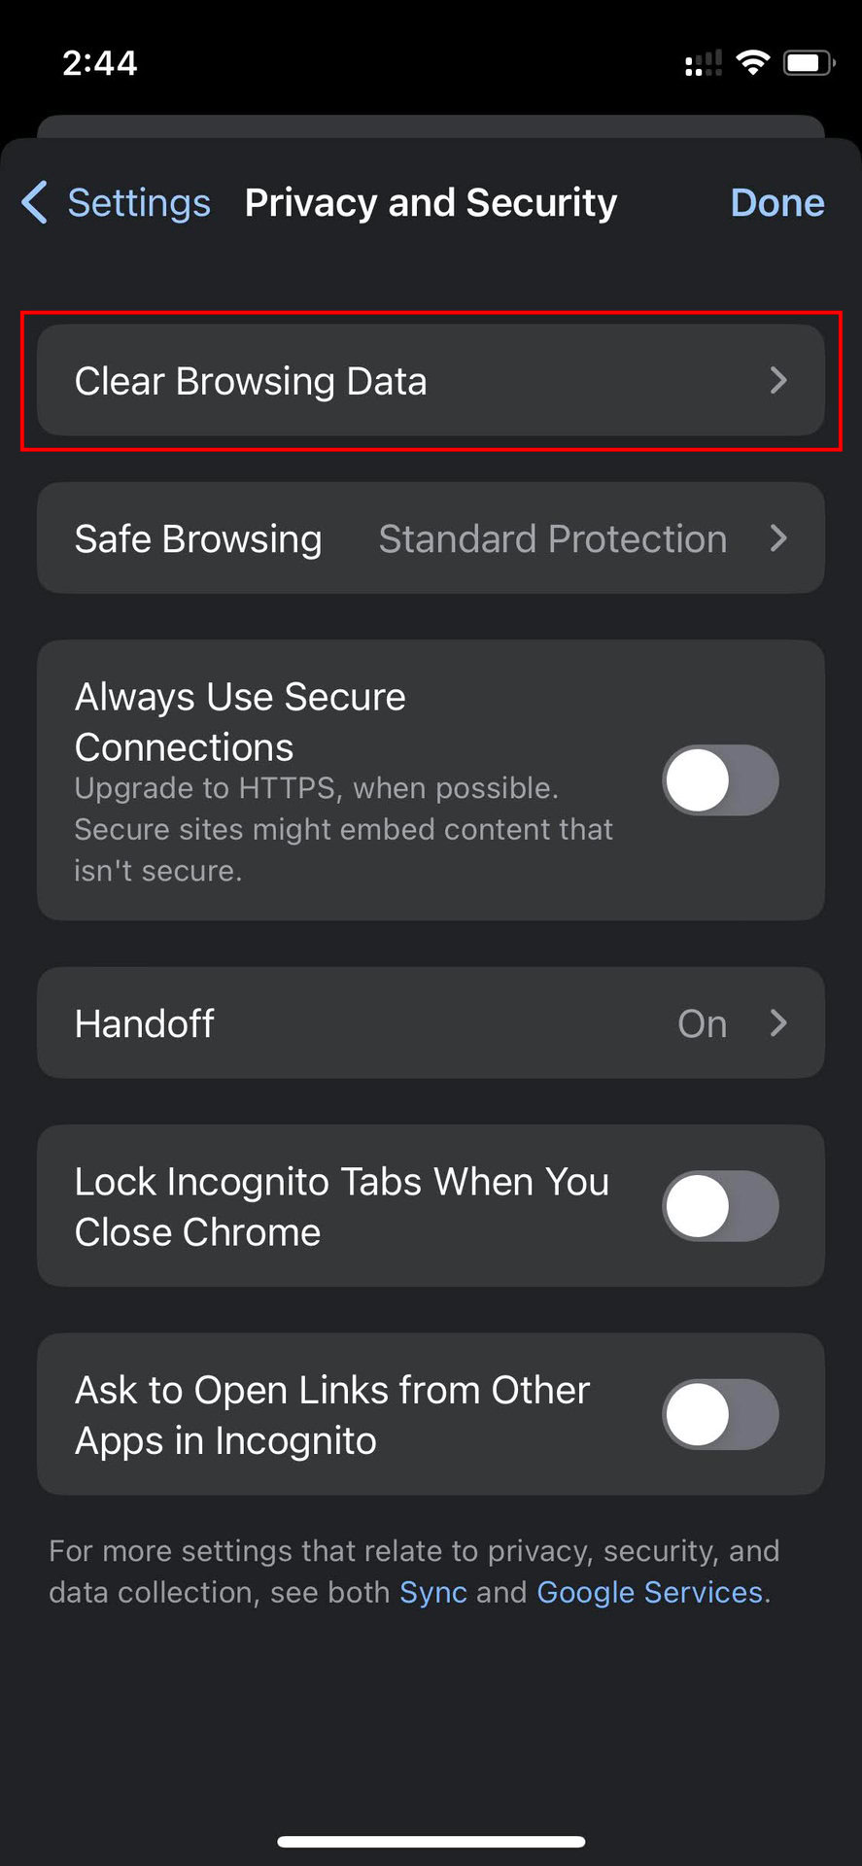Open Clear Browsing Data chevron
The height and width of the screenshot is (1866, 862).
[x=778, y=381]
